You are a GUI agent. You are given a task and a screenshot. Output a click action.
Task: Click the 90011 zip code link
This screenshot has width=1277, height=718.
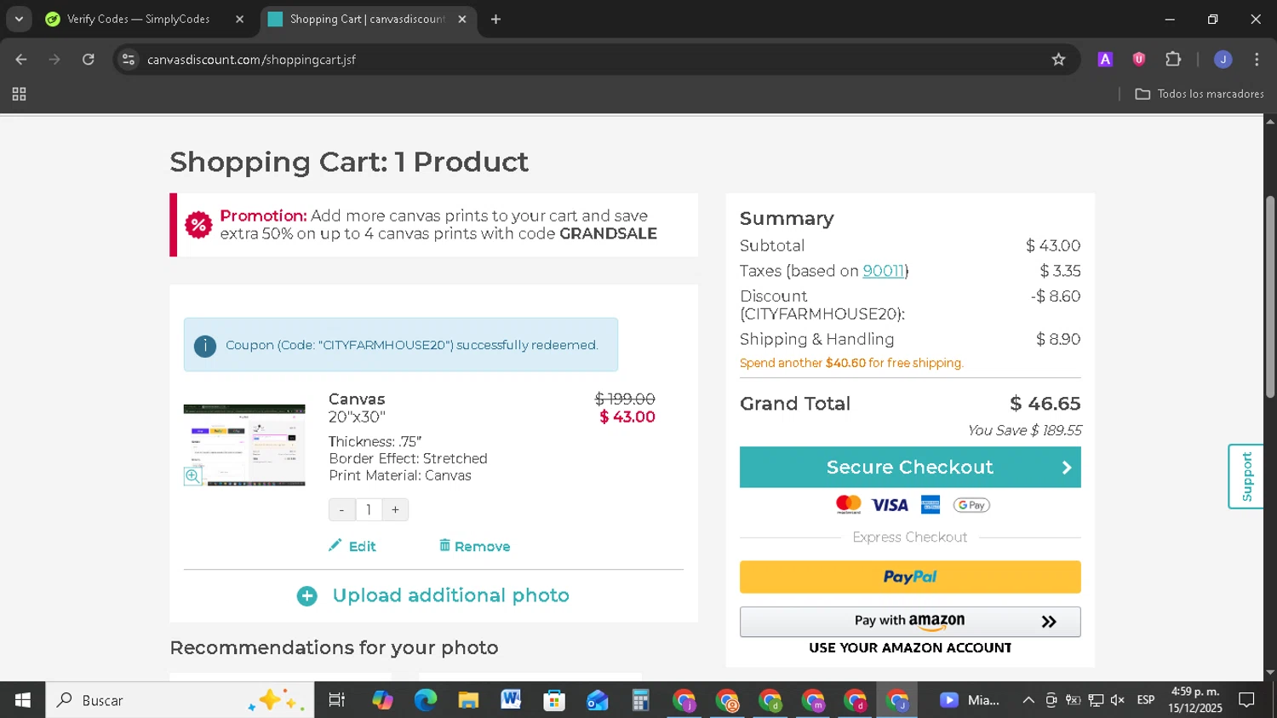[883, 271]
